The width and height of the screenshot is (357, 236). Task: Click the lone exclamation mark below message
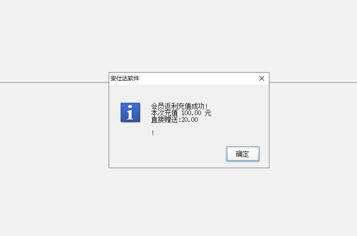tap(153, 133)
